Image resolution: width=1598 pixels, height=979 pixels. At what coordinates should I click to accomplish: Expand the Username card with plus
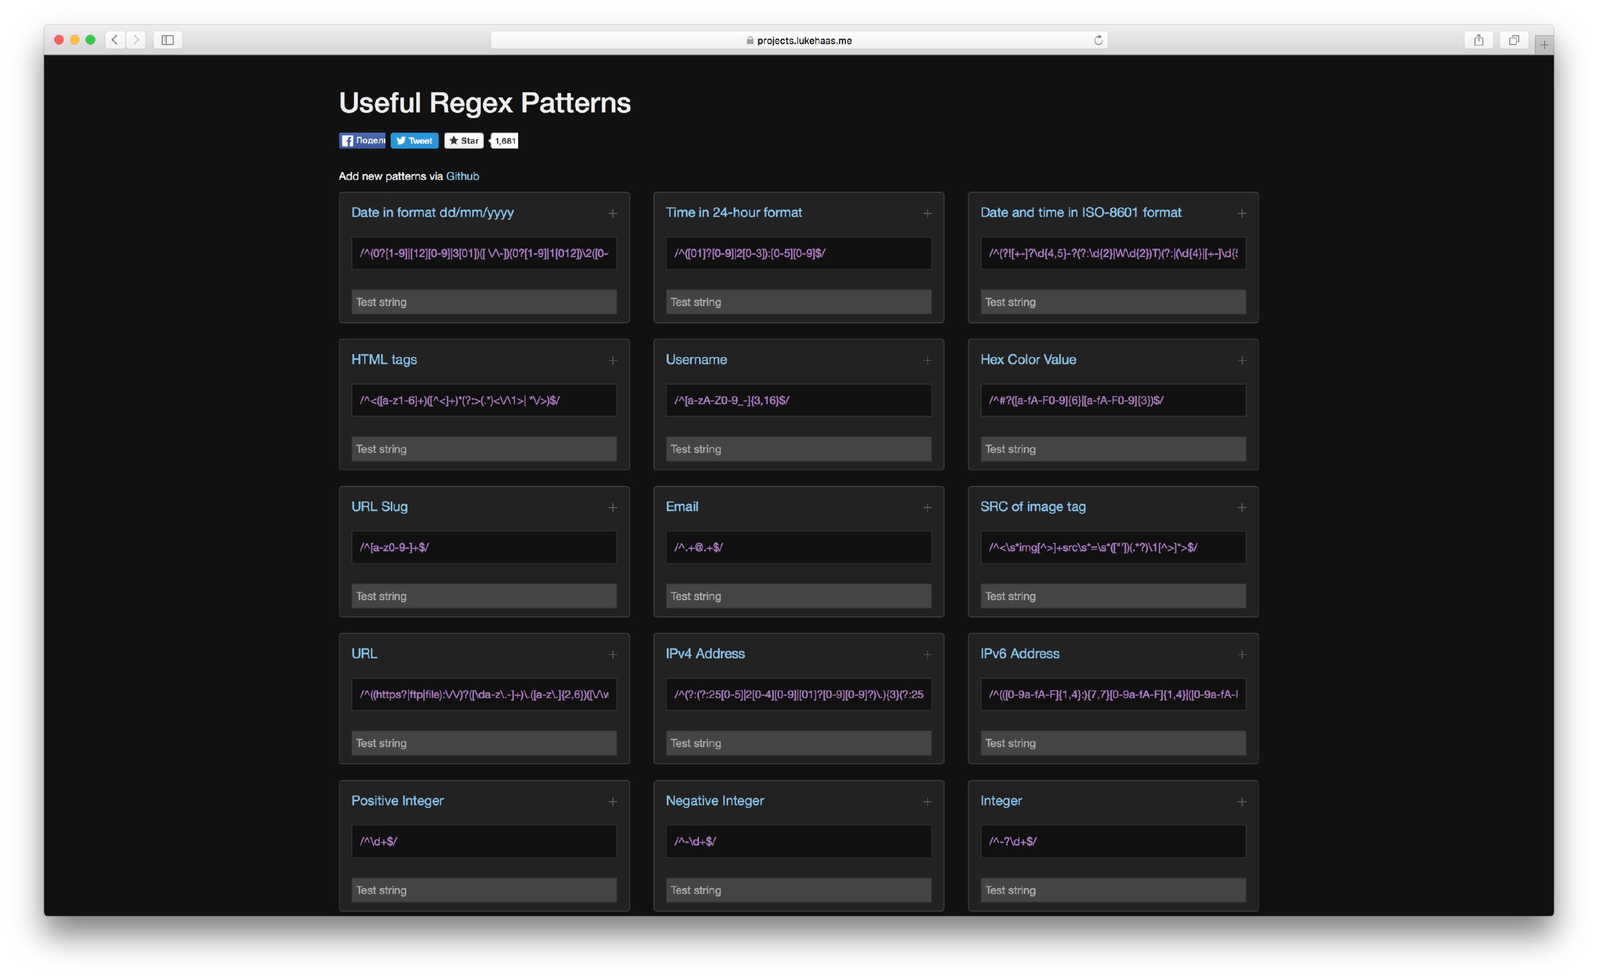click(927, 360)
